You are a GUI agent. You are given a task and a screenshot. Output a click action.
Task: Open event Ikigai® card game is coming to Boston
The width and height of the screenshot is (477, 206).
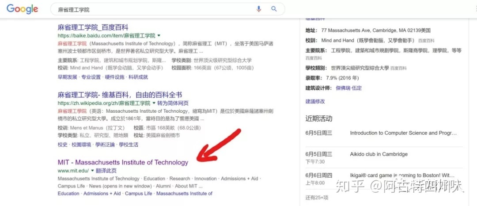click(x=402, y=175)
